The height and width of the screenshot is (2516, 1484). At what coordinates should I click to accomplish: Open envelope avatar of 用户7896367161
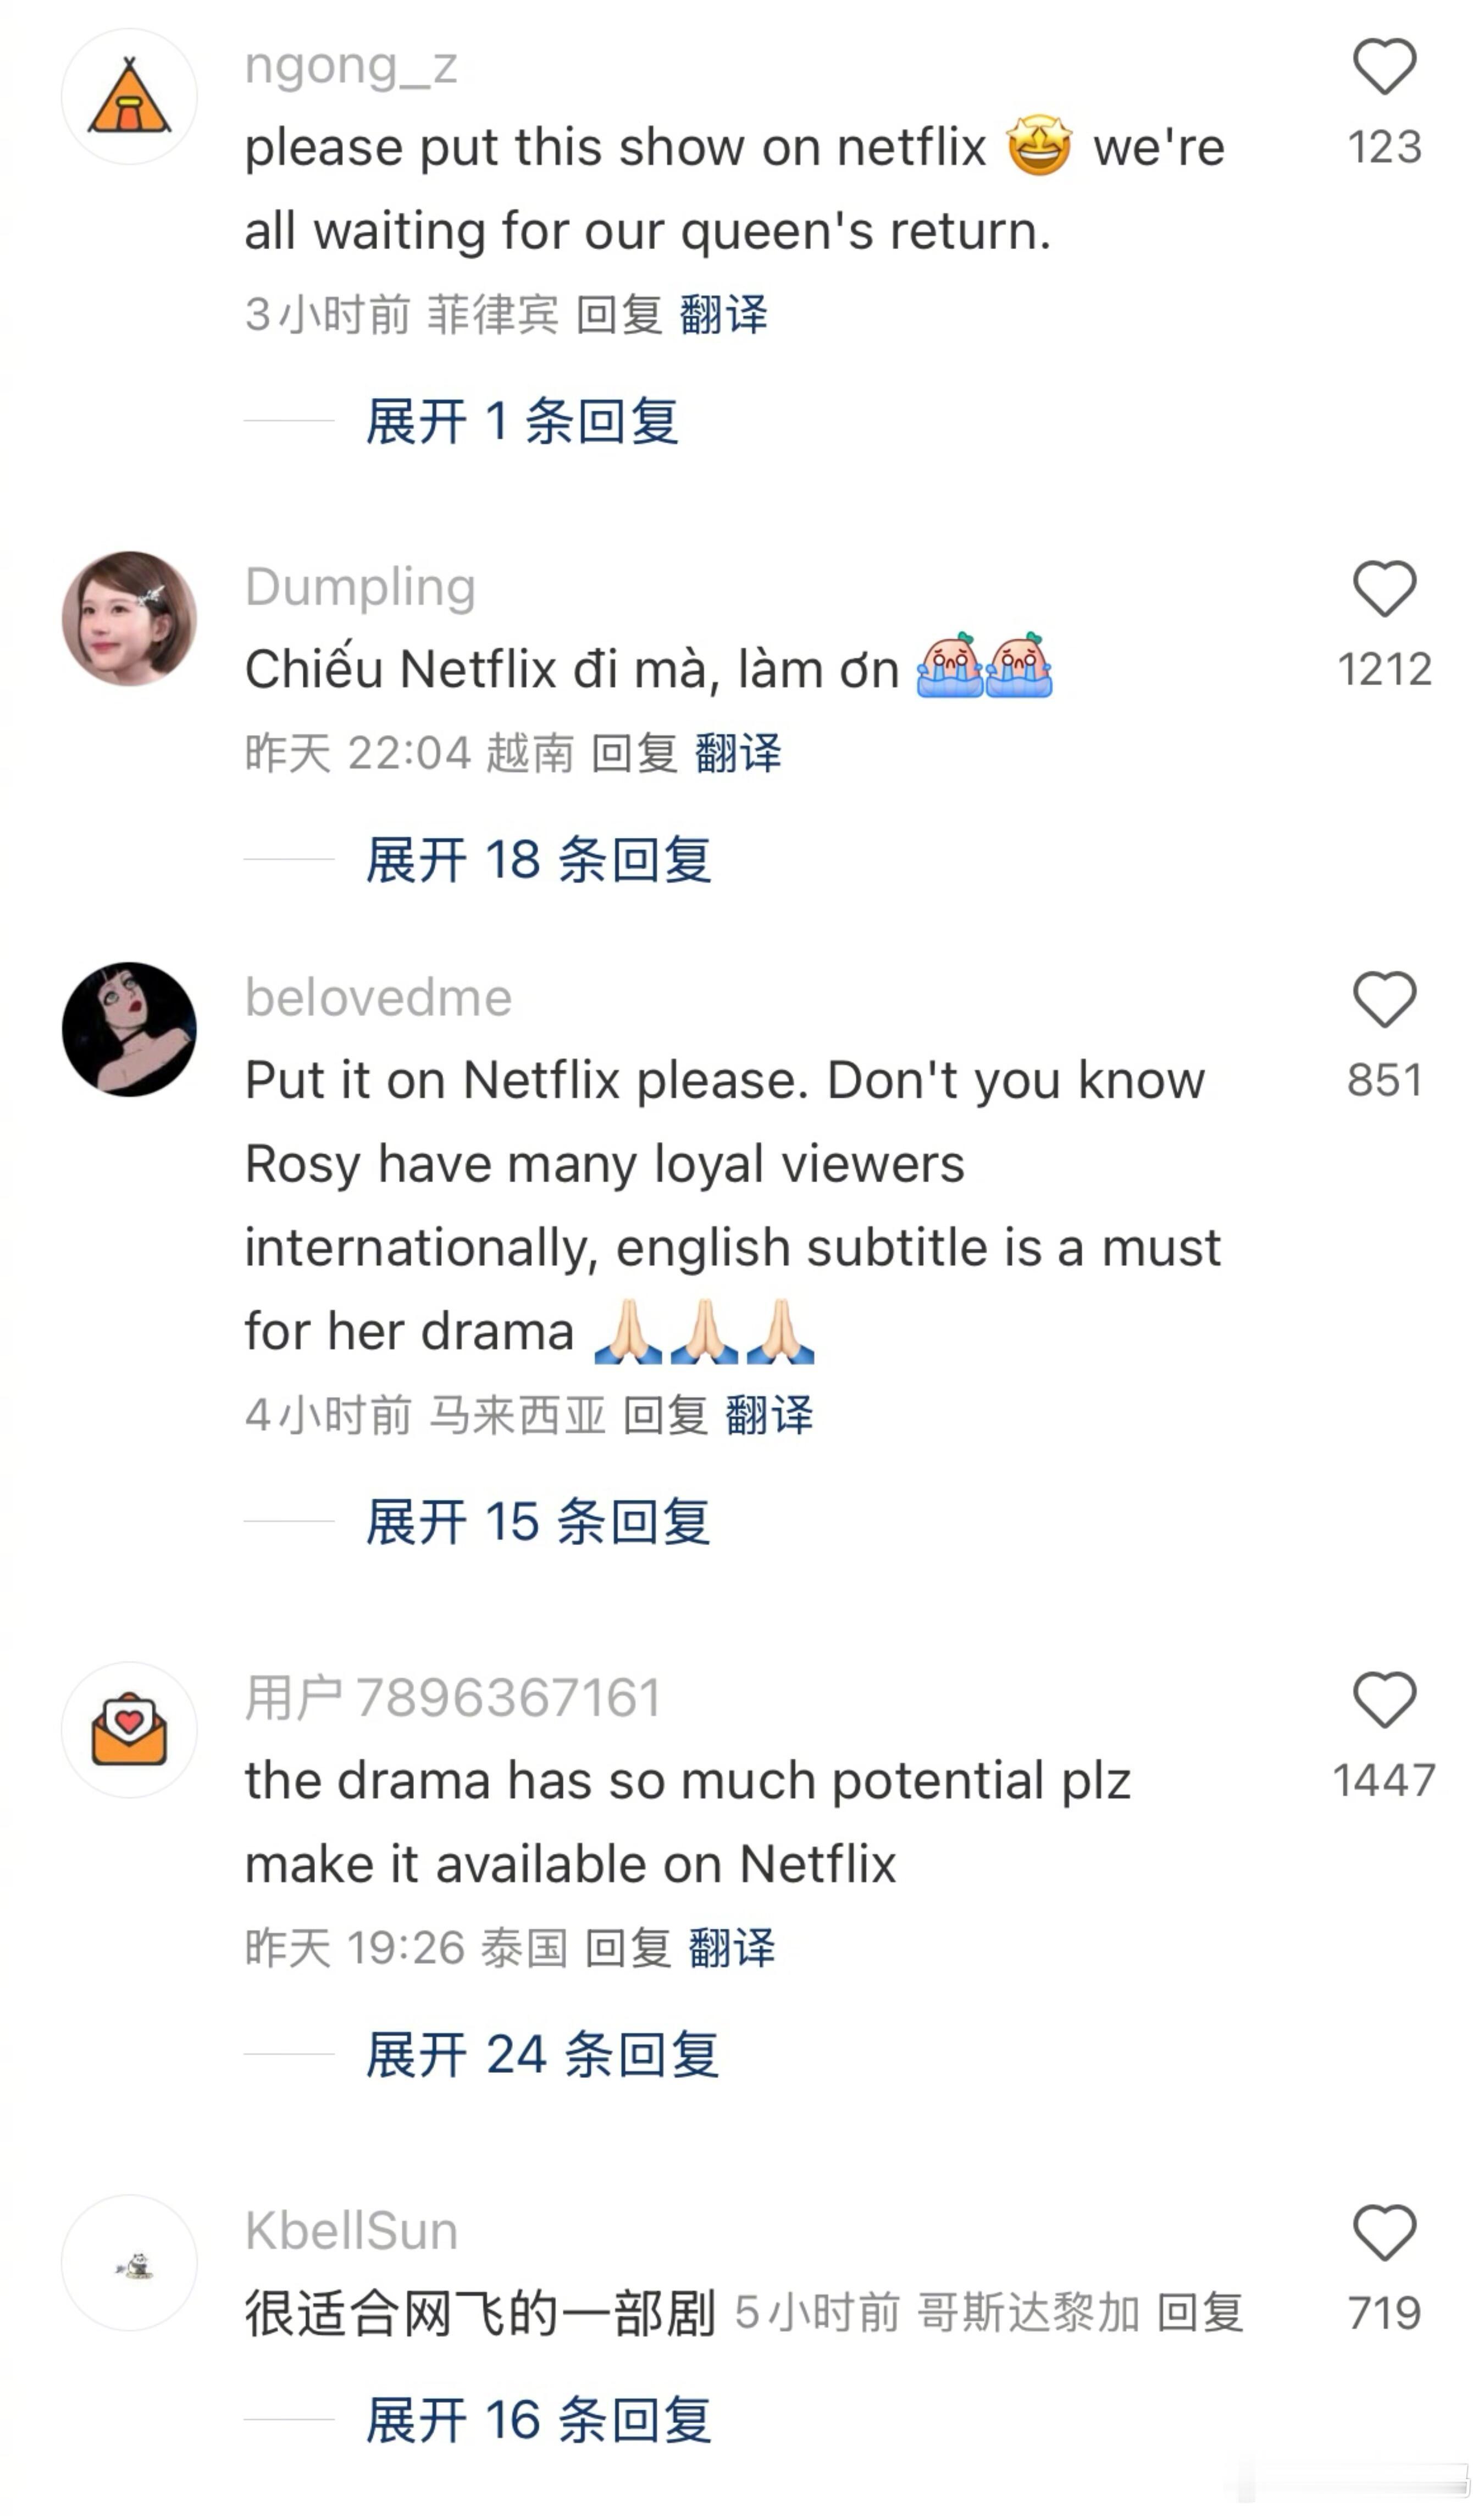click(129, 1730)
